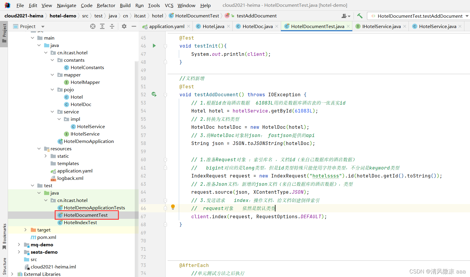Image resolution: width=470 pixels, height=277 pixels.
Task: Open the VCS menu
Action: pyautogui.click(x=169, y=5)
